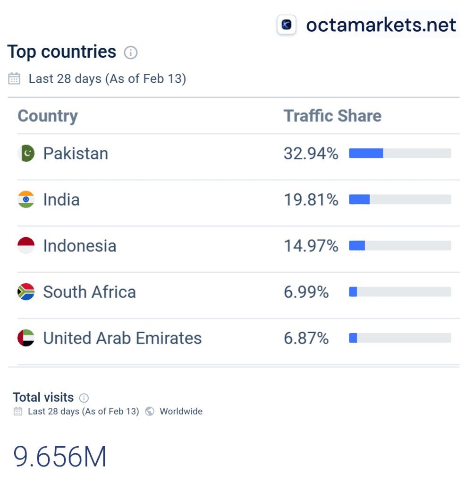Screen dimensions: 466x484
Task: Open the Top countries info tooltip
Action: pyautogui.click(x=131, y=52)
